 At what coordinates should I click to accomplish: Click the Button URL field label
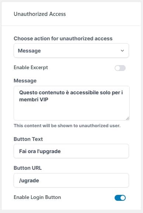28,168
